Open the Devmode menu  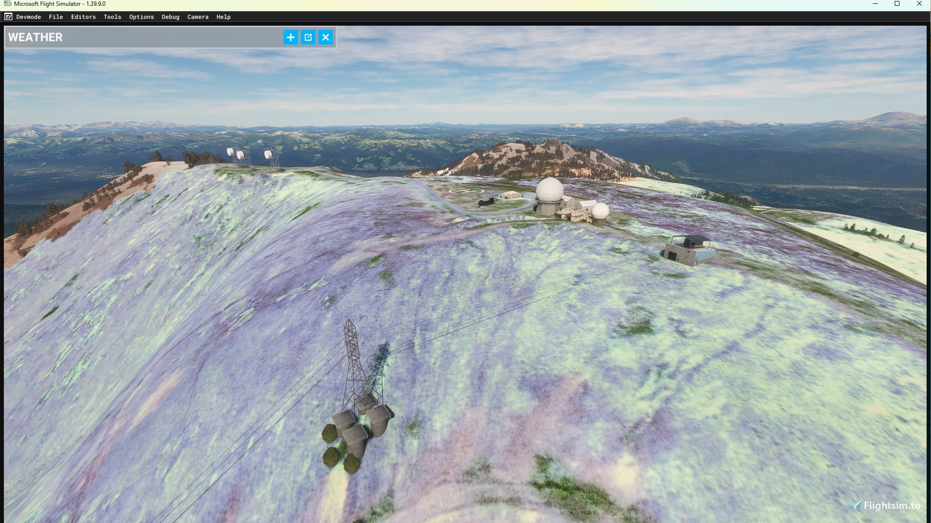(x=29, y=17)
